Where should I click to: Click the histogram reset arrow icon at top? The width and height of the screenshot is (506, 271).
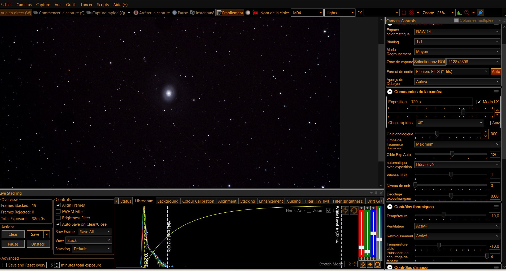tap(354, 211)
